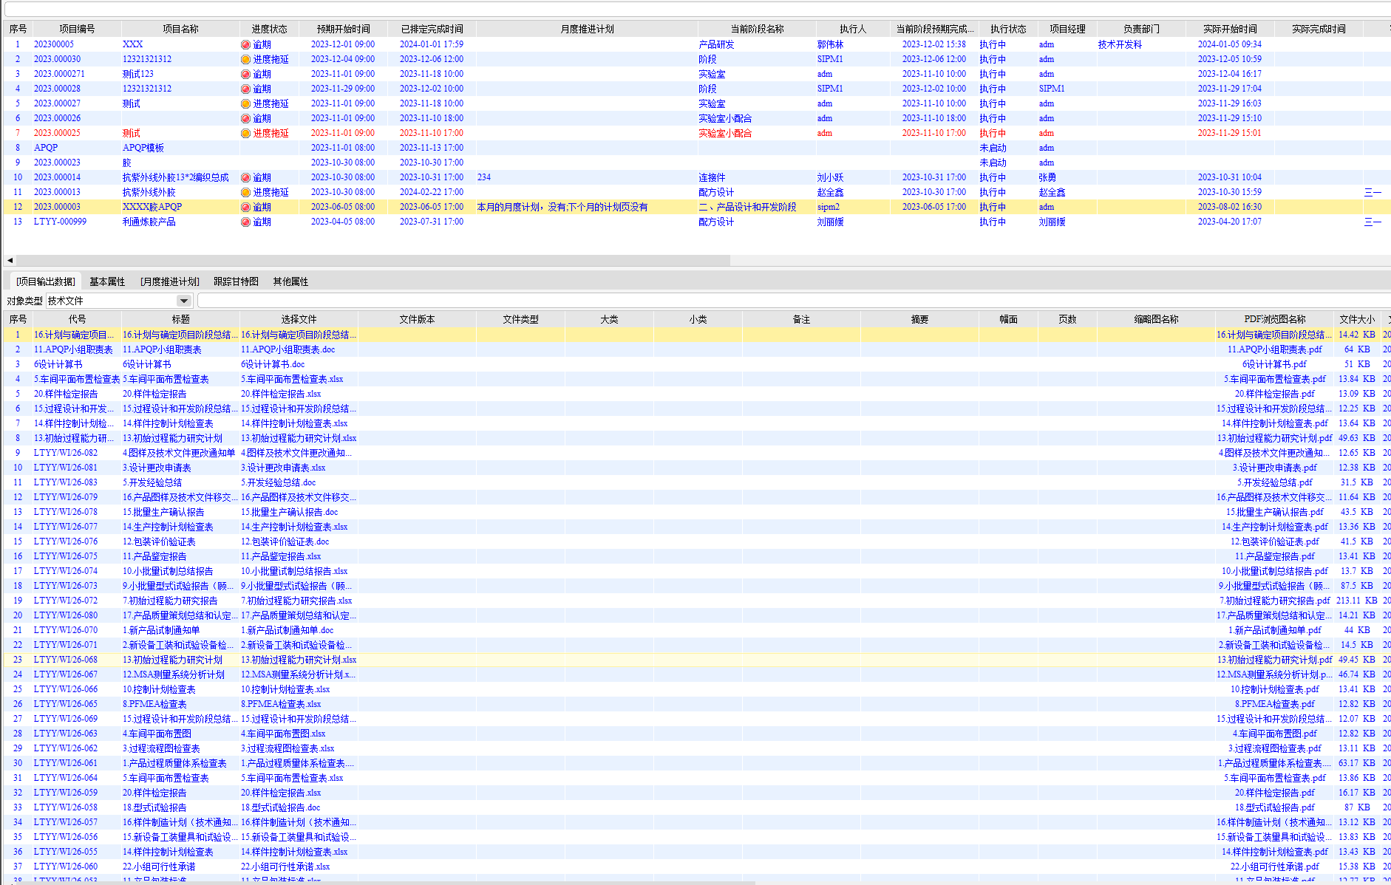Click the empty filter field beside 对象类型
This screenshot has width=1391, height=885.
pyautogui.click(x=794, y=301)
